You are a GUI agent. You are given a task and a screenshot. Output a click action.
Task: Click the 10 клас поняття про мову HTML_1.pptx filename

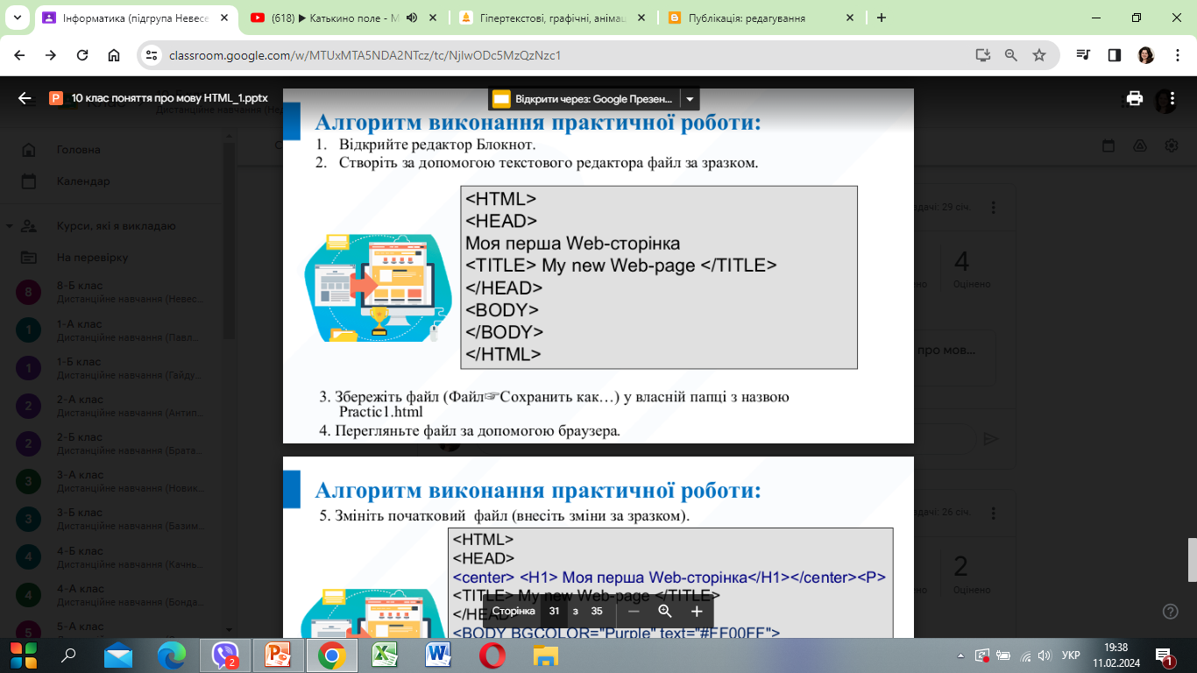point(170,98)
